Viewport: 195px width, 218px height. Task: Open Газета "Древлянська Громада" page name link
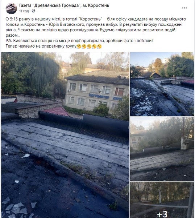click(x=64, y=5)
